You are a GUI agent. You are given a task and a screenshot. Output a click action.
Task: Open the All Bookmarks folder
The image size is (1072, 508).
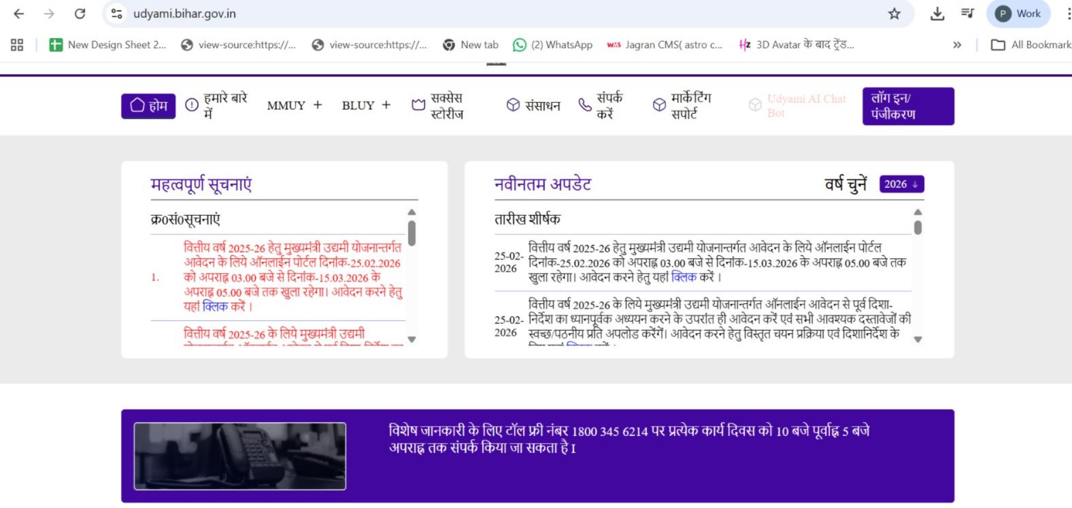tap(1031, 45)
